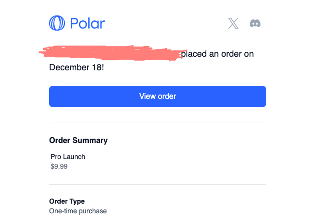The height and width of the screenshot is (223, 324).
Task: Click "order" in the headline sentence
Action: 231,54
